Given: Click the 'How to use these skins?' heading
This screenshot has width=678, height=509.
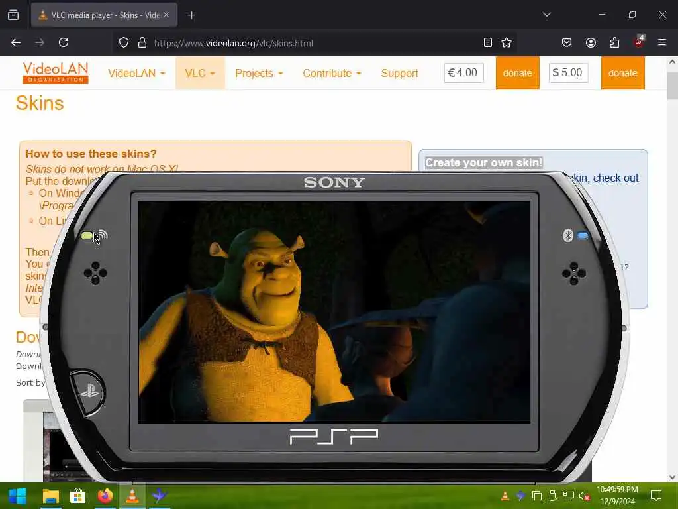Looking at the screenshot, I should (91, 154).
